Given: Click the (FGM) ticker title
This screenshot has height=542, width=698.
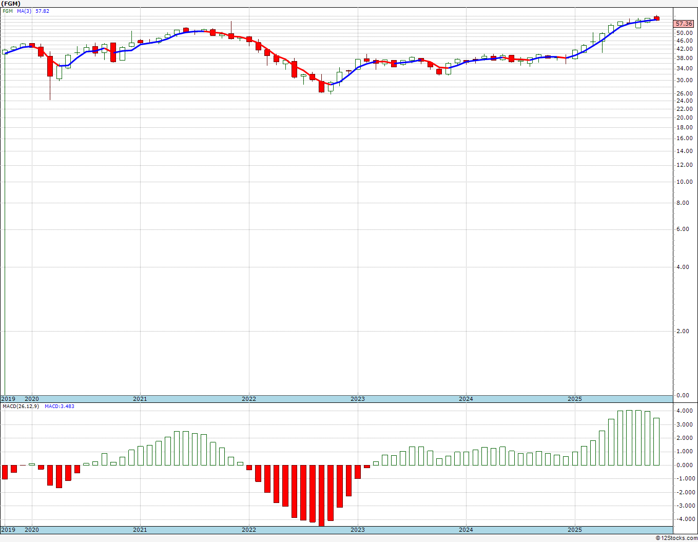Looking at the screenshot, I should point(11,4).
